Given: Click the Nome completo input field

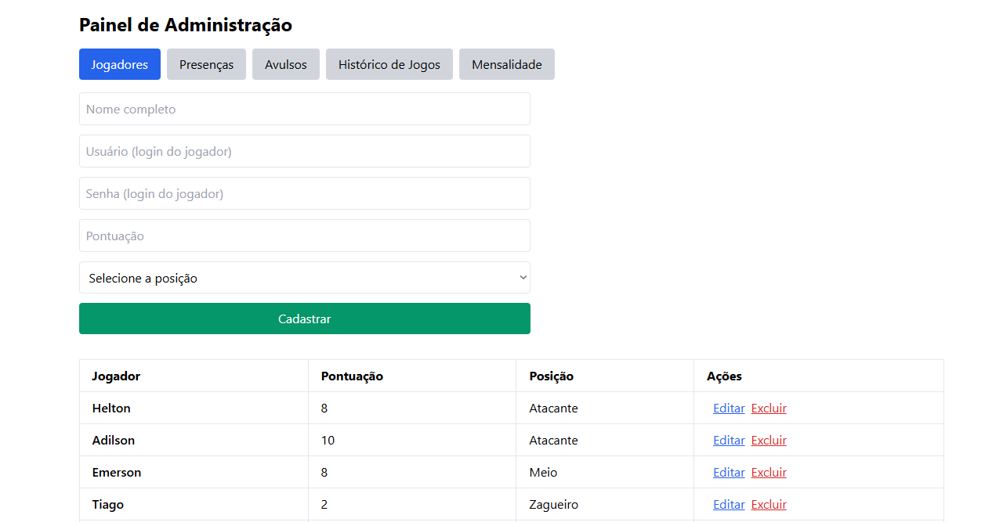Looking at the screenshot, I should click(x=305, y=109).
